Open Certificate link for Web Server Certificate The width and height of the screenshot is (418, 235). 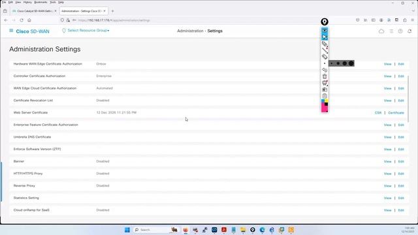396,113
